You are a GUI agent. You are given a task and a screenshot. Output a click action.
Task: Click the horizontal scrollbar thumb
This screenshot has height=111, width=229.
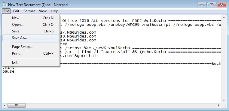point(17,105)
